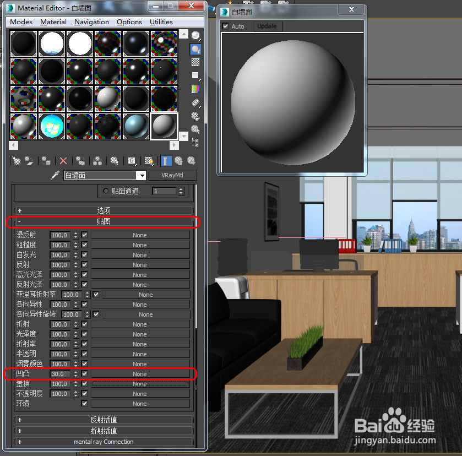The height and width of the screenshot is (456, 462).
Task: Open the Modes menu
Action: [21, 22]
